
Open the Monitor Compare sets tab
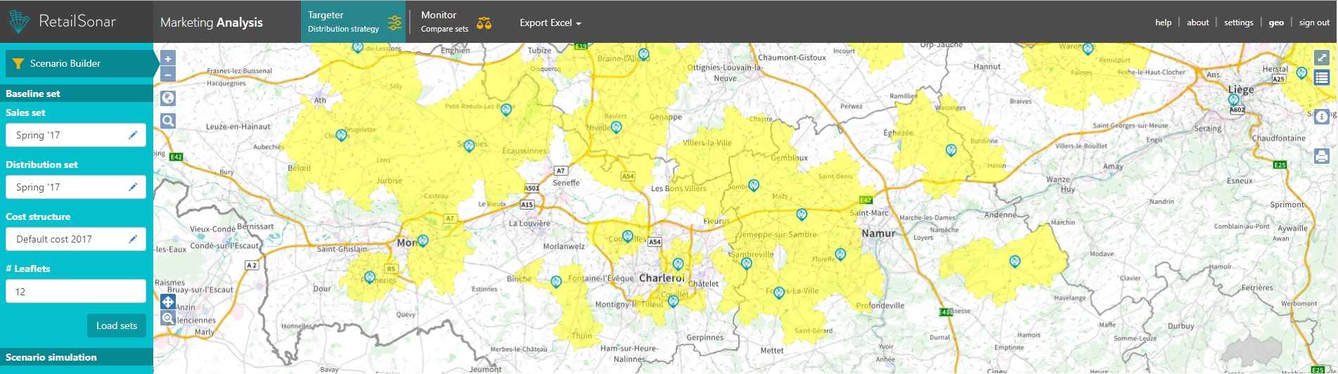click(455, 22)
